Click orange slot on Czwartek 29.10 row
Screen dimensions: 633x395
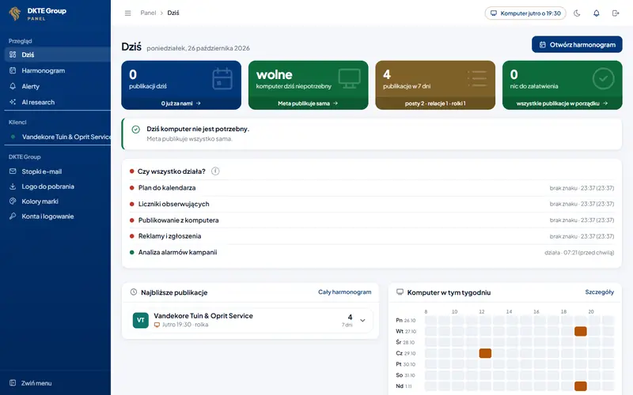[x=485, y=353]
